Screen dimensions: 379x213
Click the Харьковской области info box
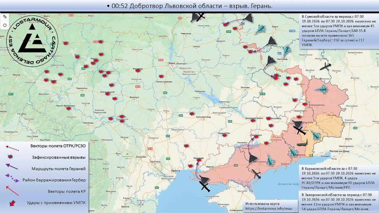[x=339, y=178]
